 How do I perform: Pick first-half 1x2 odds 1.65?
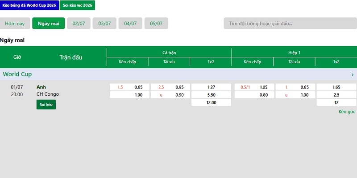click(x=336, y=87)
